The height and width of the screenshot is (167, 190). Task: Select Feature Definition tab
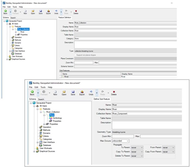tap(65, 17)
